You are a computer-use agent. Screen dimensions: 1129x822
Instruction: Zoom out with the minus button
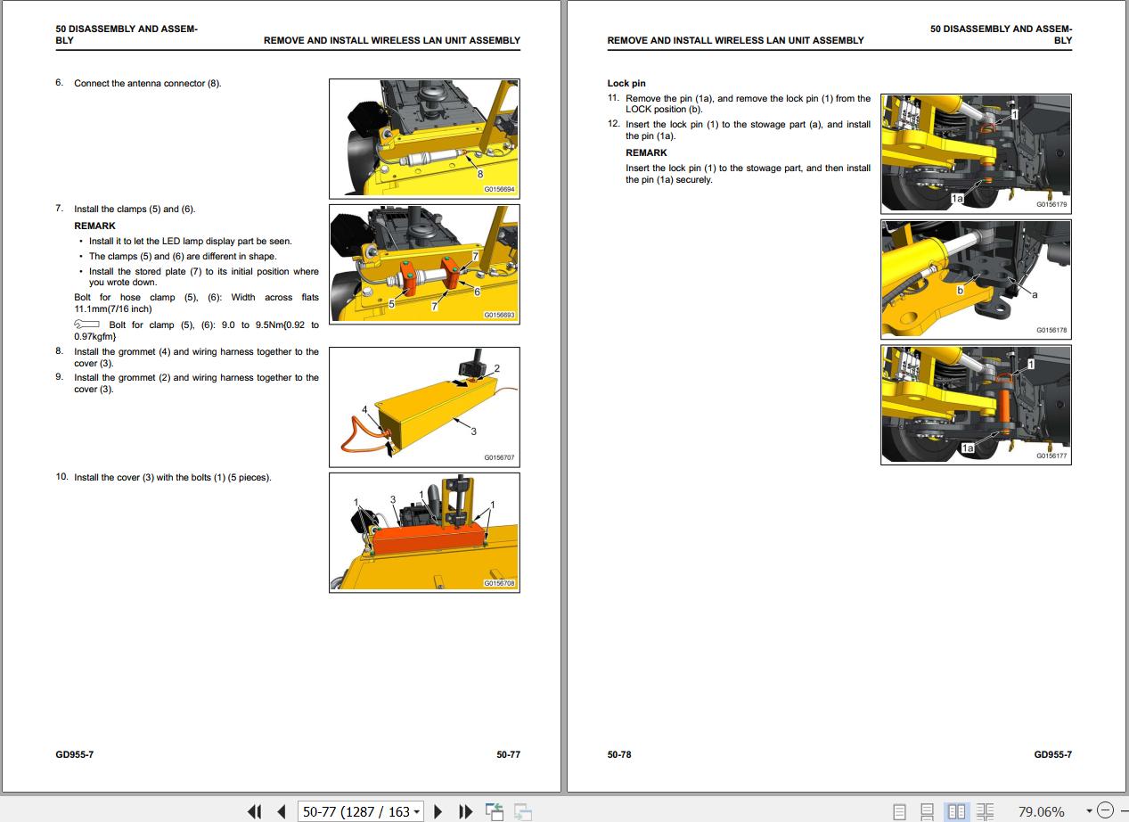tap(1106, 810)
